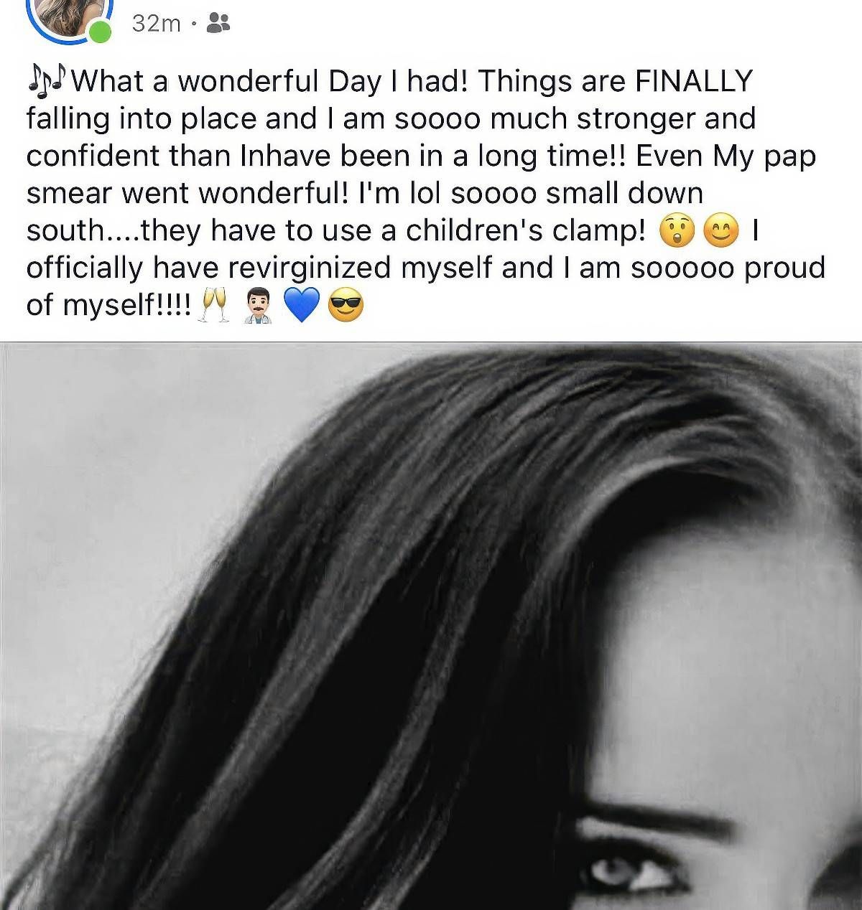Click the blue heart emoji
Image resolution: width=862 pixels, height=910 pixels.
pyautogui.click(x=301, y=306)
